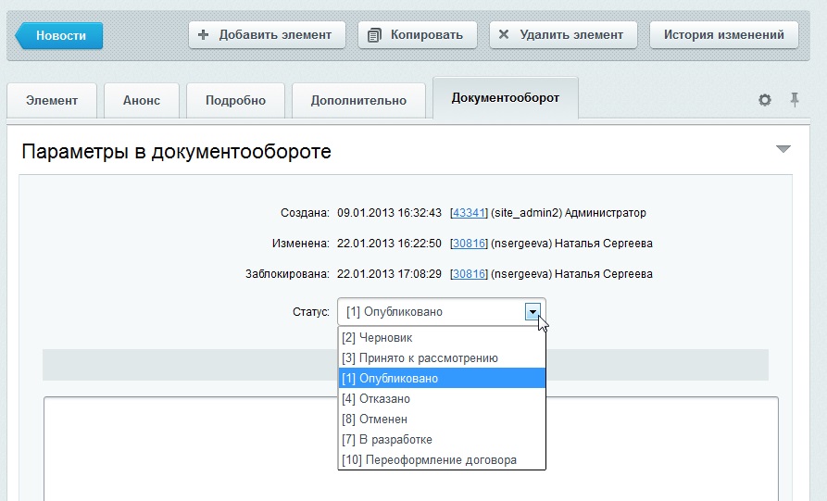Open the gear settings icon beside tabs
Image resolution: width=827 pixels, height=501 pixels.
764,100
